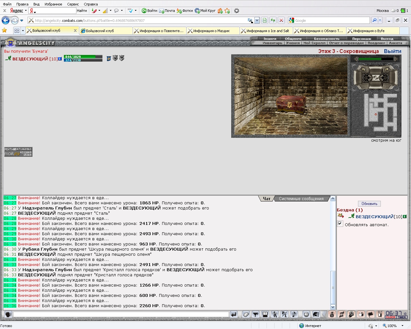Click the chat filter funnel icon
The width and height of the screenshot is (411, 329).
(256, 315)
